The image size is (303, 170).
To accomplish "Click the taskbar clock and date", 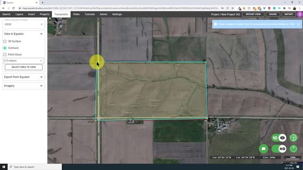I will tap(289, 167).
